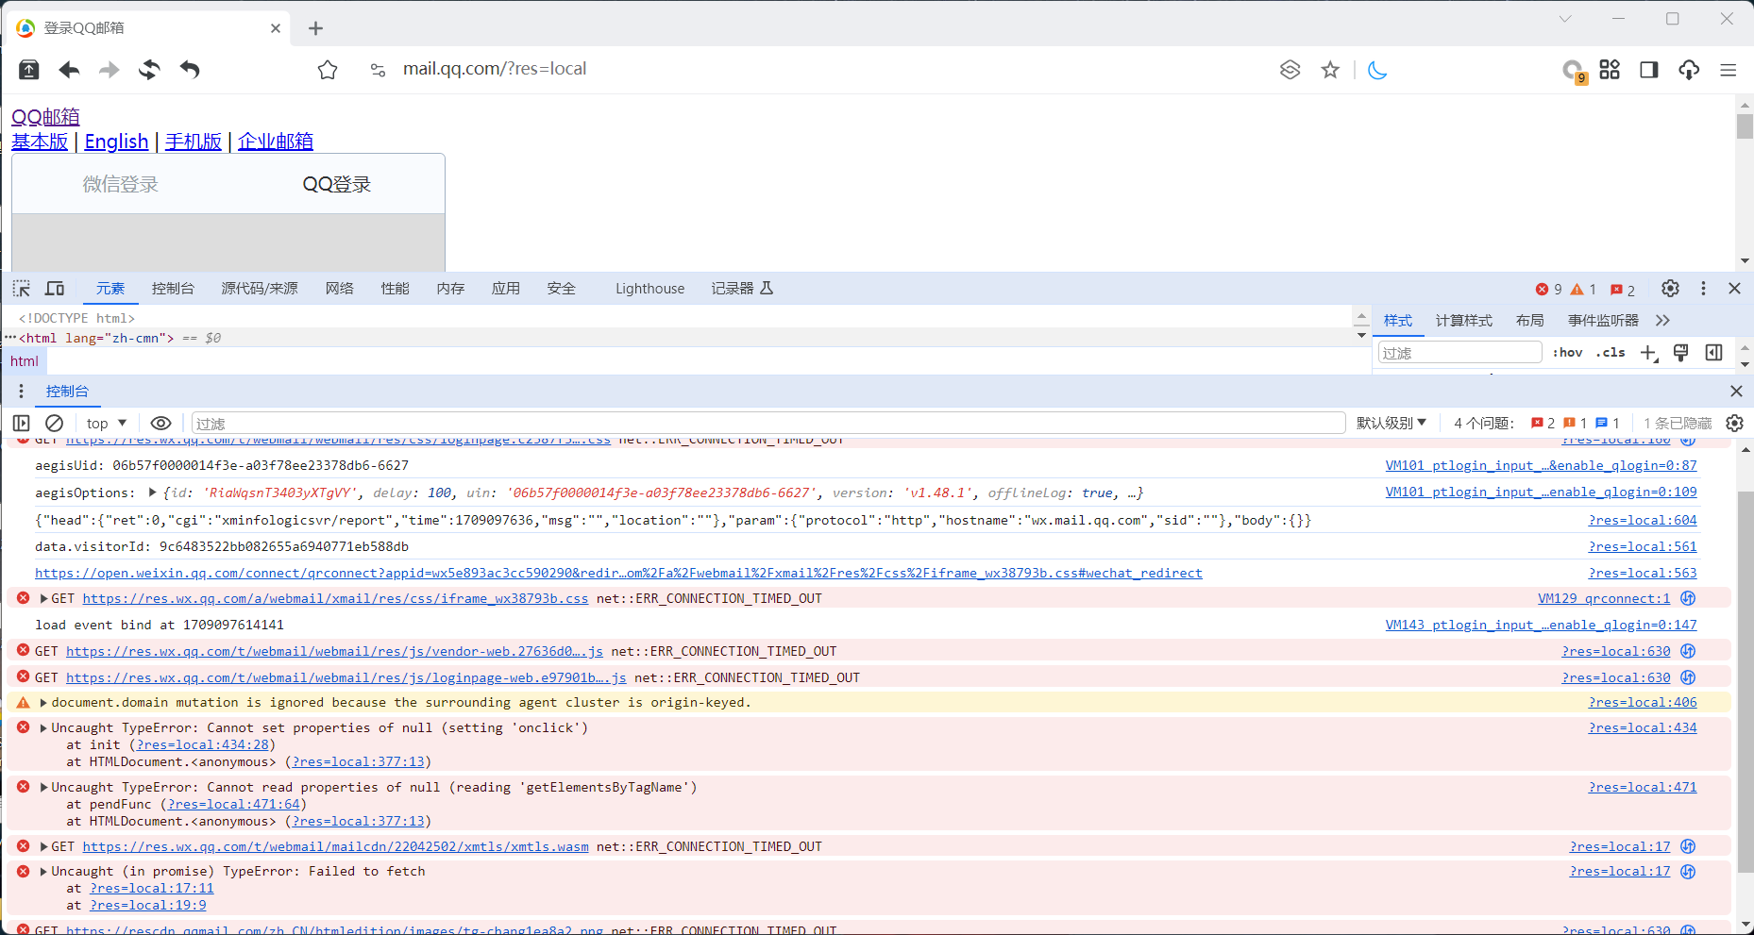This screenshot has height=935, width=1754.
Task: Click the bookmark star icon beside address bar
Action: tap(328, 70)
